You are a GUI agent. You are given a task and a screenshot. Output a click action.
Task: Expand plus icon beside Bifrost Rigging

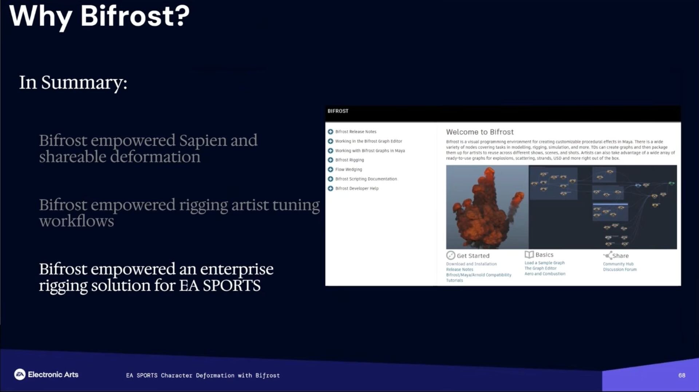[330, 160]
